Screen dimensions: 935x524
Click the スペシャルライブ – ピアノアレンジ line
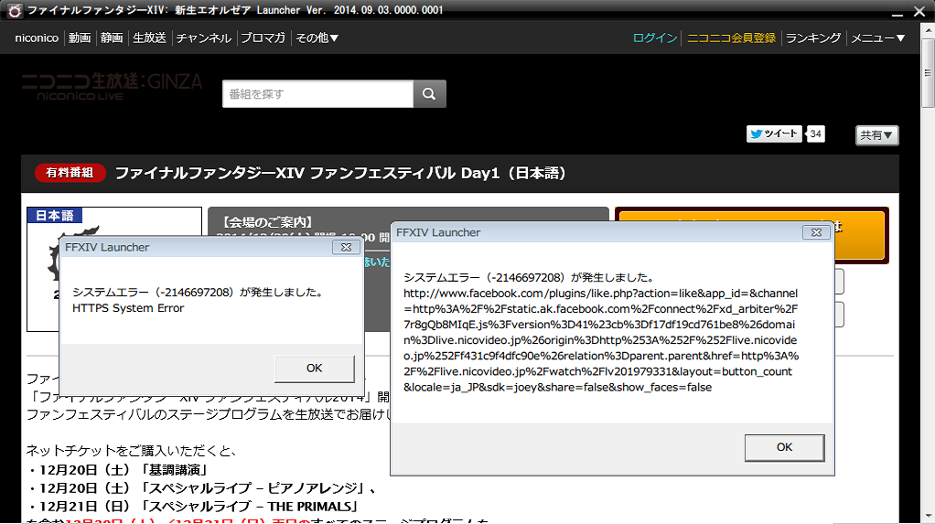(x=201, y=488)
